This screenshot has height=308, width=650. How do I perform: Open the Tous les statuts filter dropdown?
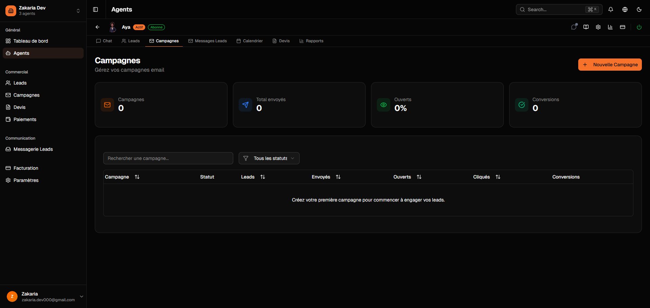269,158
